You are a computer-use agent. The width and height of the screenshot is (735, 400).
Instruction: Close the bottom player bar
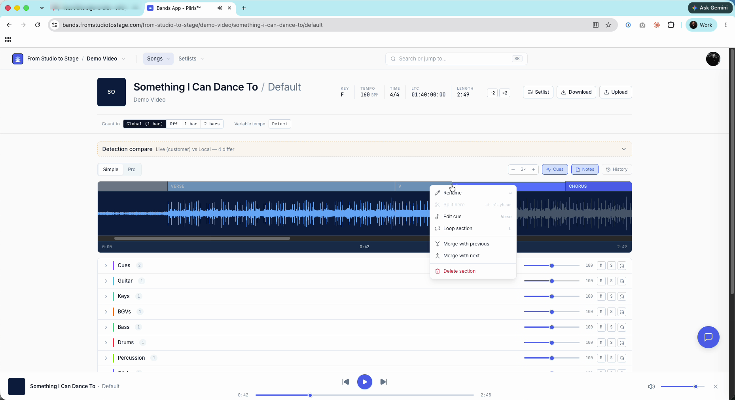pos(716,387)
